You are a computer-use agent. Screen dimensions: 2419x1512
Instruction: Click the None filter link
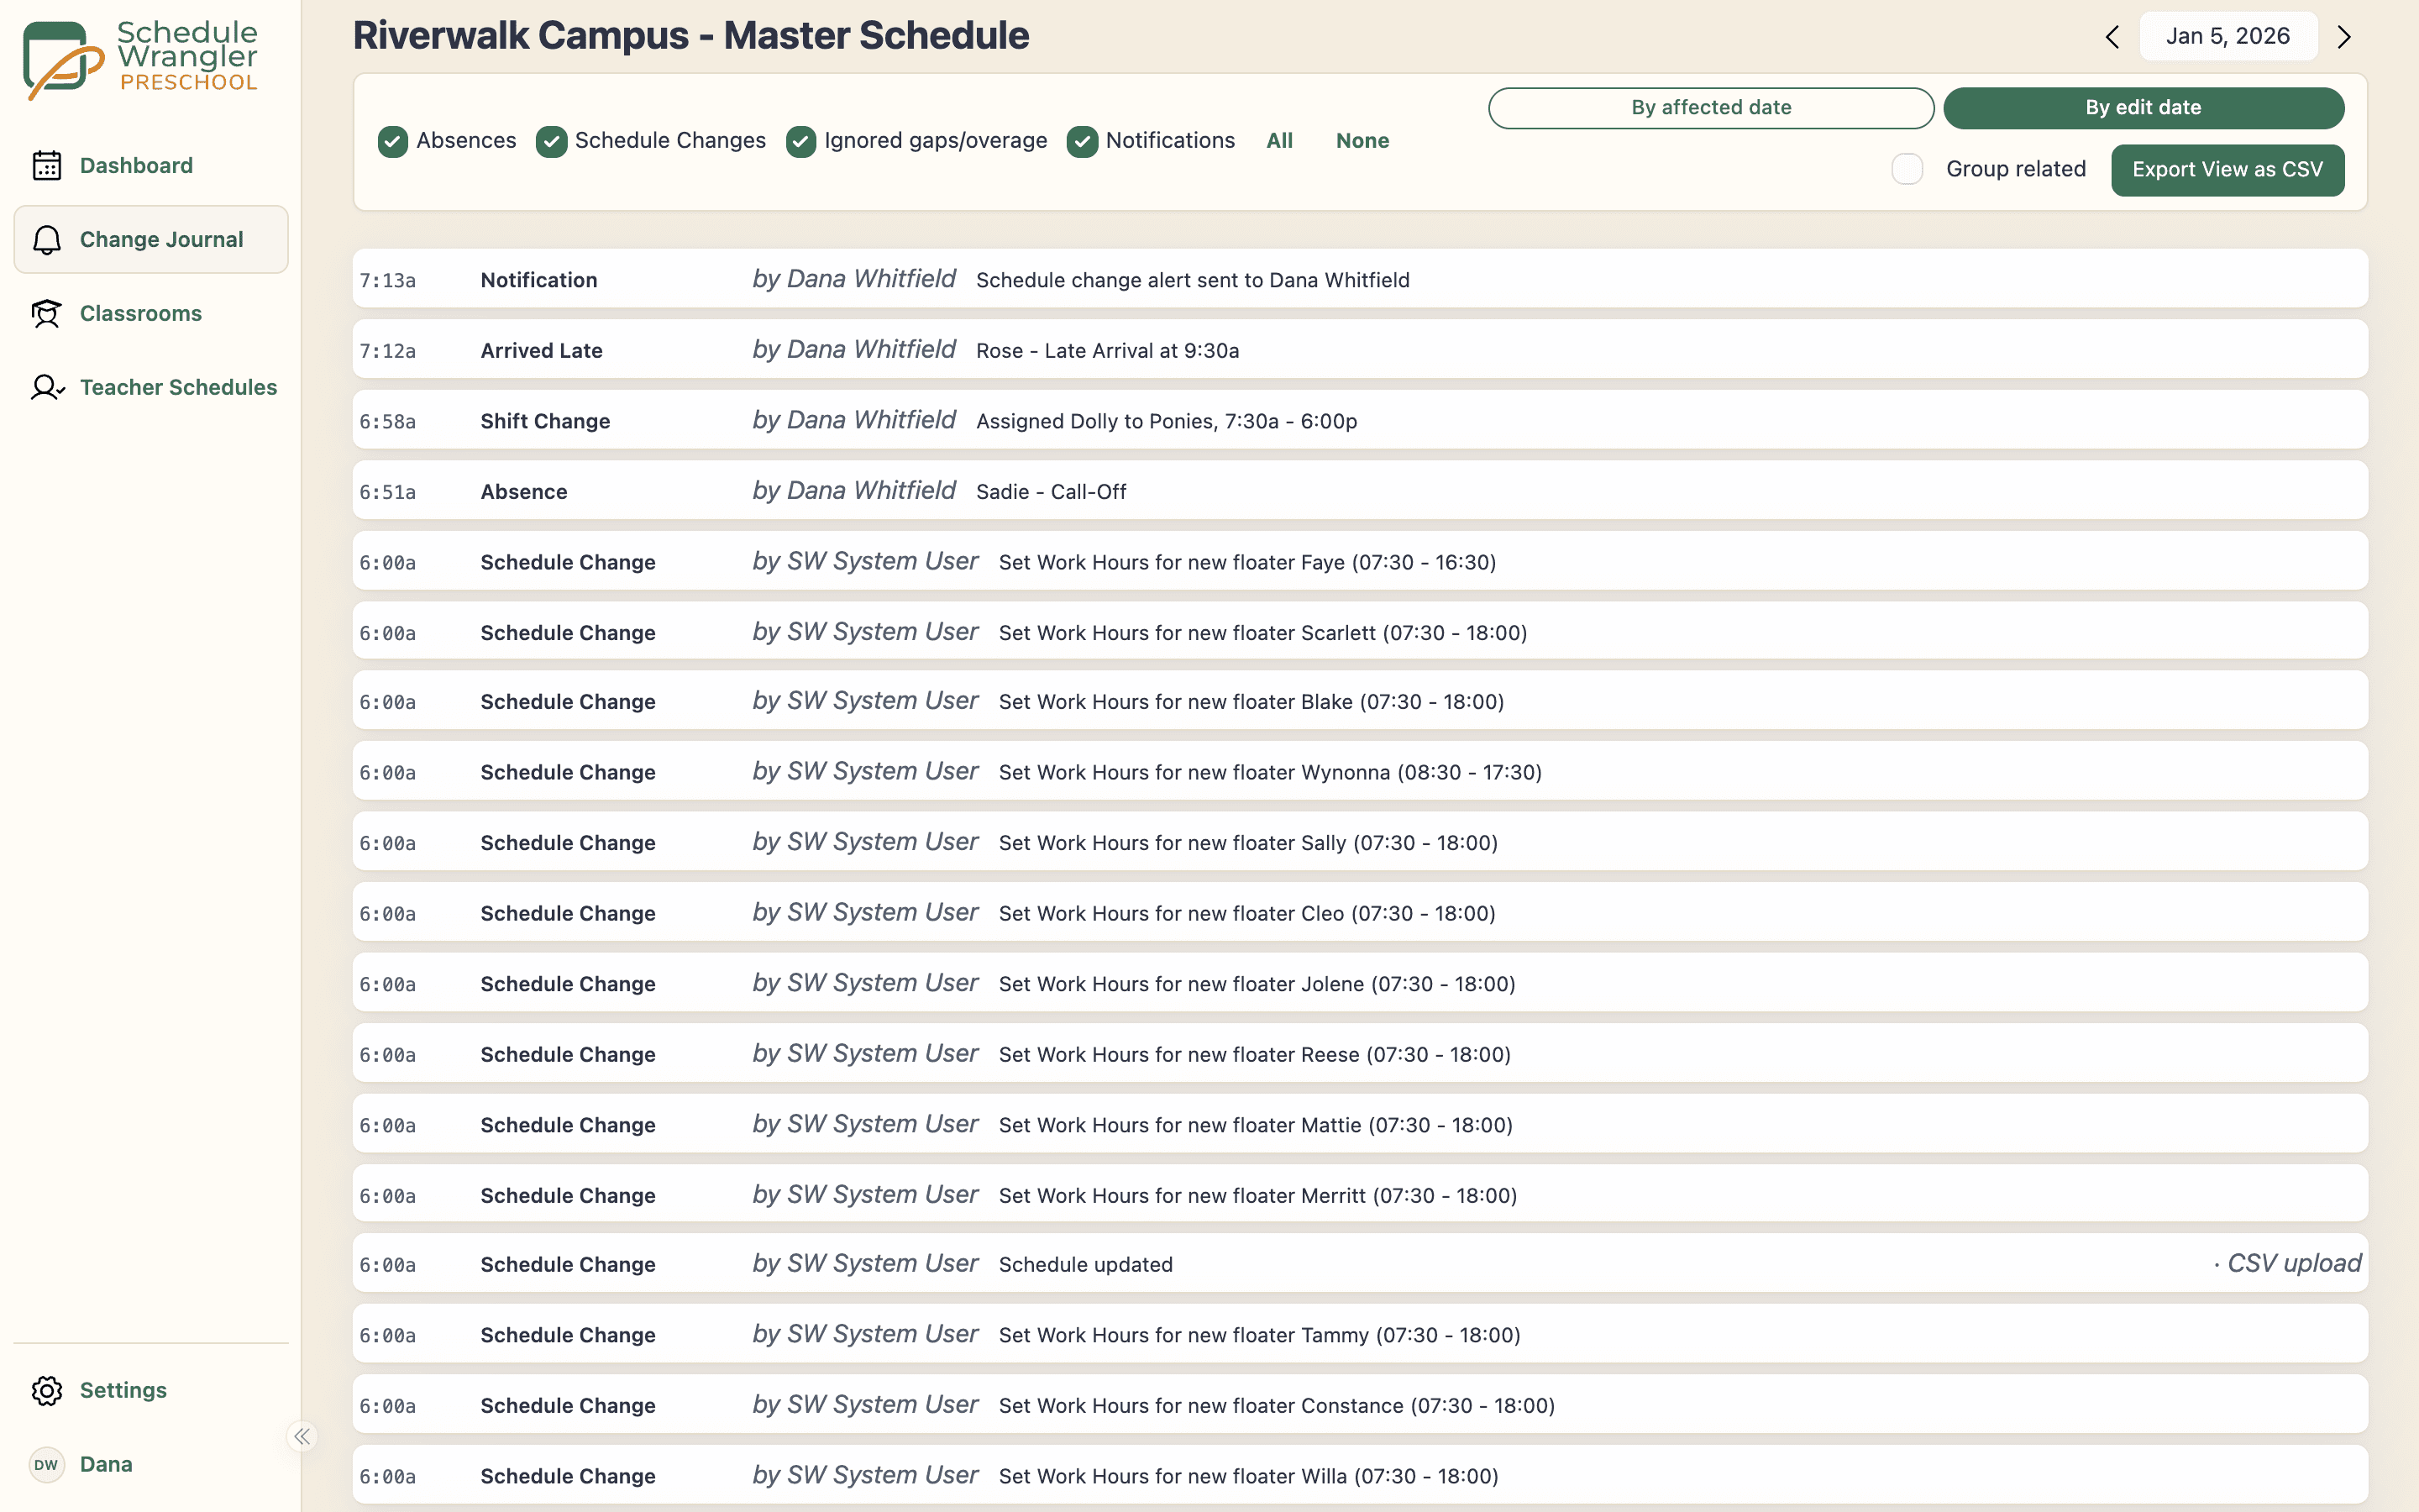click(x=1362, y=141)
